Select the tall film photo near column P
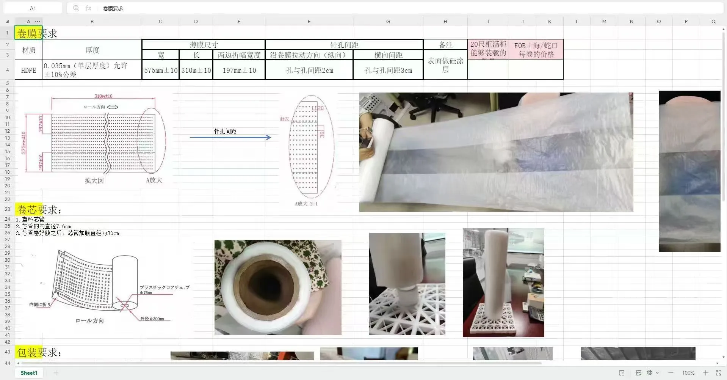The width and height of the screenshot is (727, 380). (689, 171)
